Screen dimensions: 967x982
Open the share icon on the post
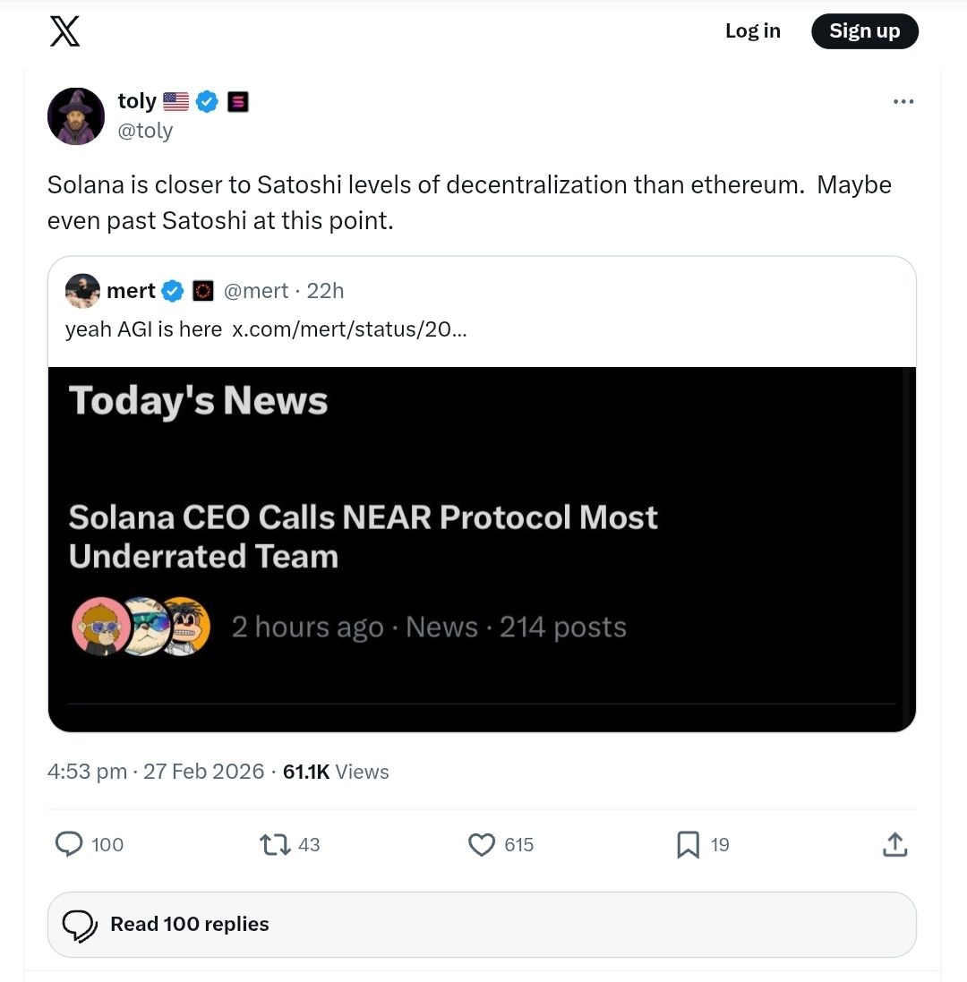pos(894,844)
